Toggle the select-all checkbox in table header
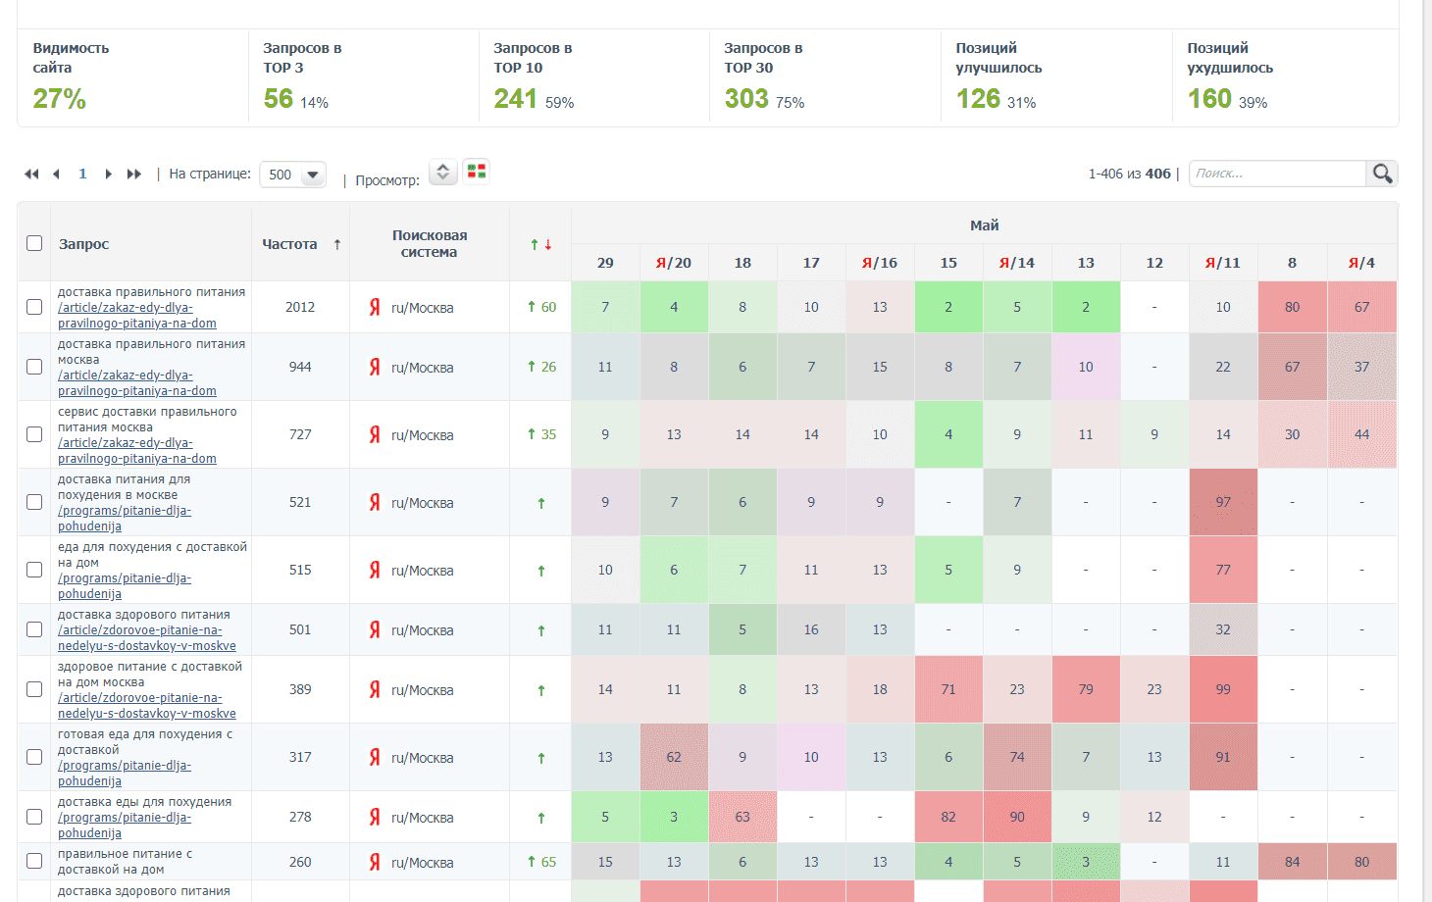Viewport: 1432px width, 902px height. tap(34, 243)
